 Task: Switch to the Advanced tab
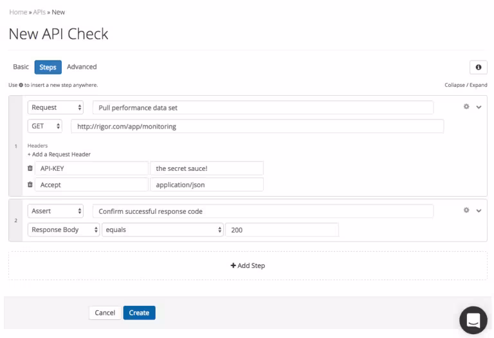pos(82,67)
